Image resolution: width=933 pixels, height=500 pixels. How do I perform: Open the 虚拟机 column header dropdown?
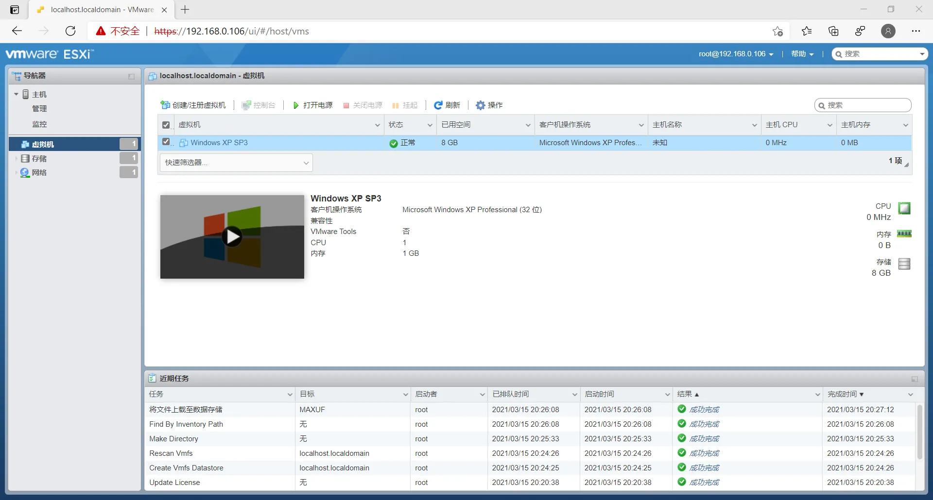[378, 125]
